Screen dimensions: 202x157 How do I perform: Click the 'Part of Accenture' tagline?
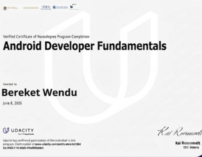coord(26,134)
